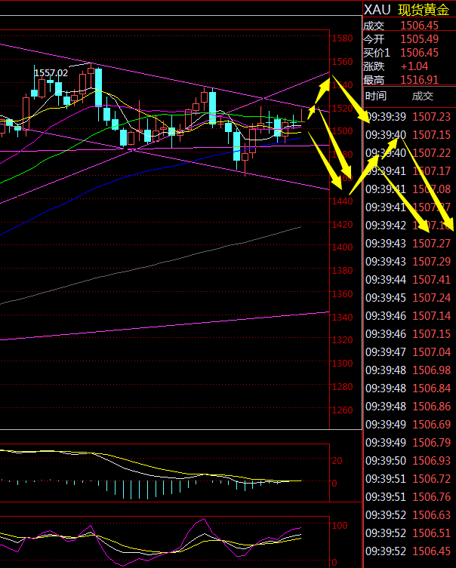Click the 1300 price axis label
Screen dimensions: 456x568
coord(342,363)
